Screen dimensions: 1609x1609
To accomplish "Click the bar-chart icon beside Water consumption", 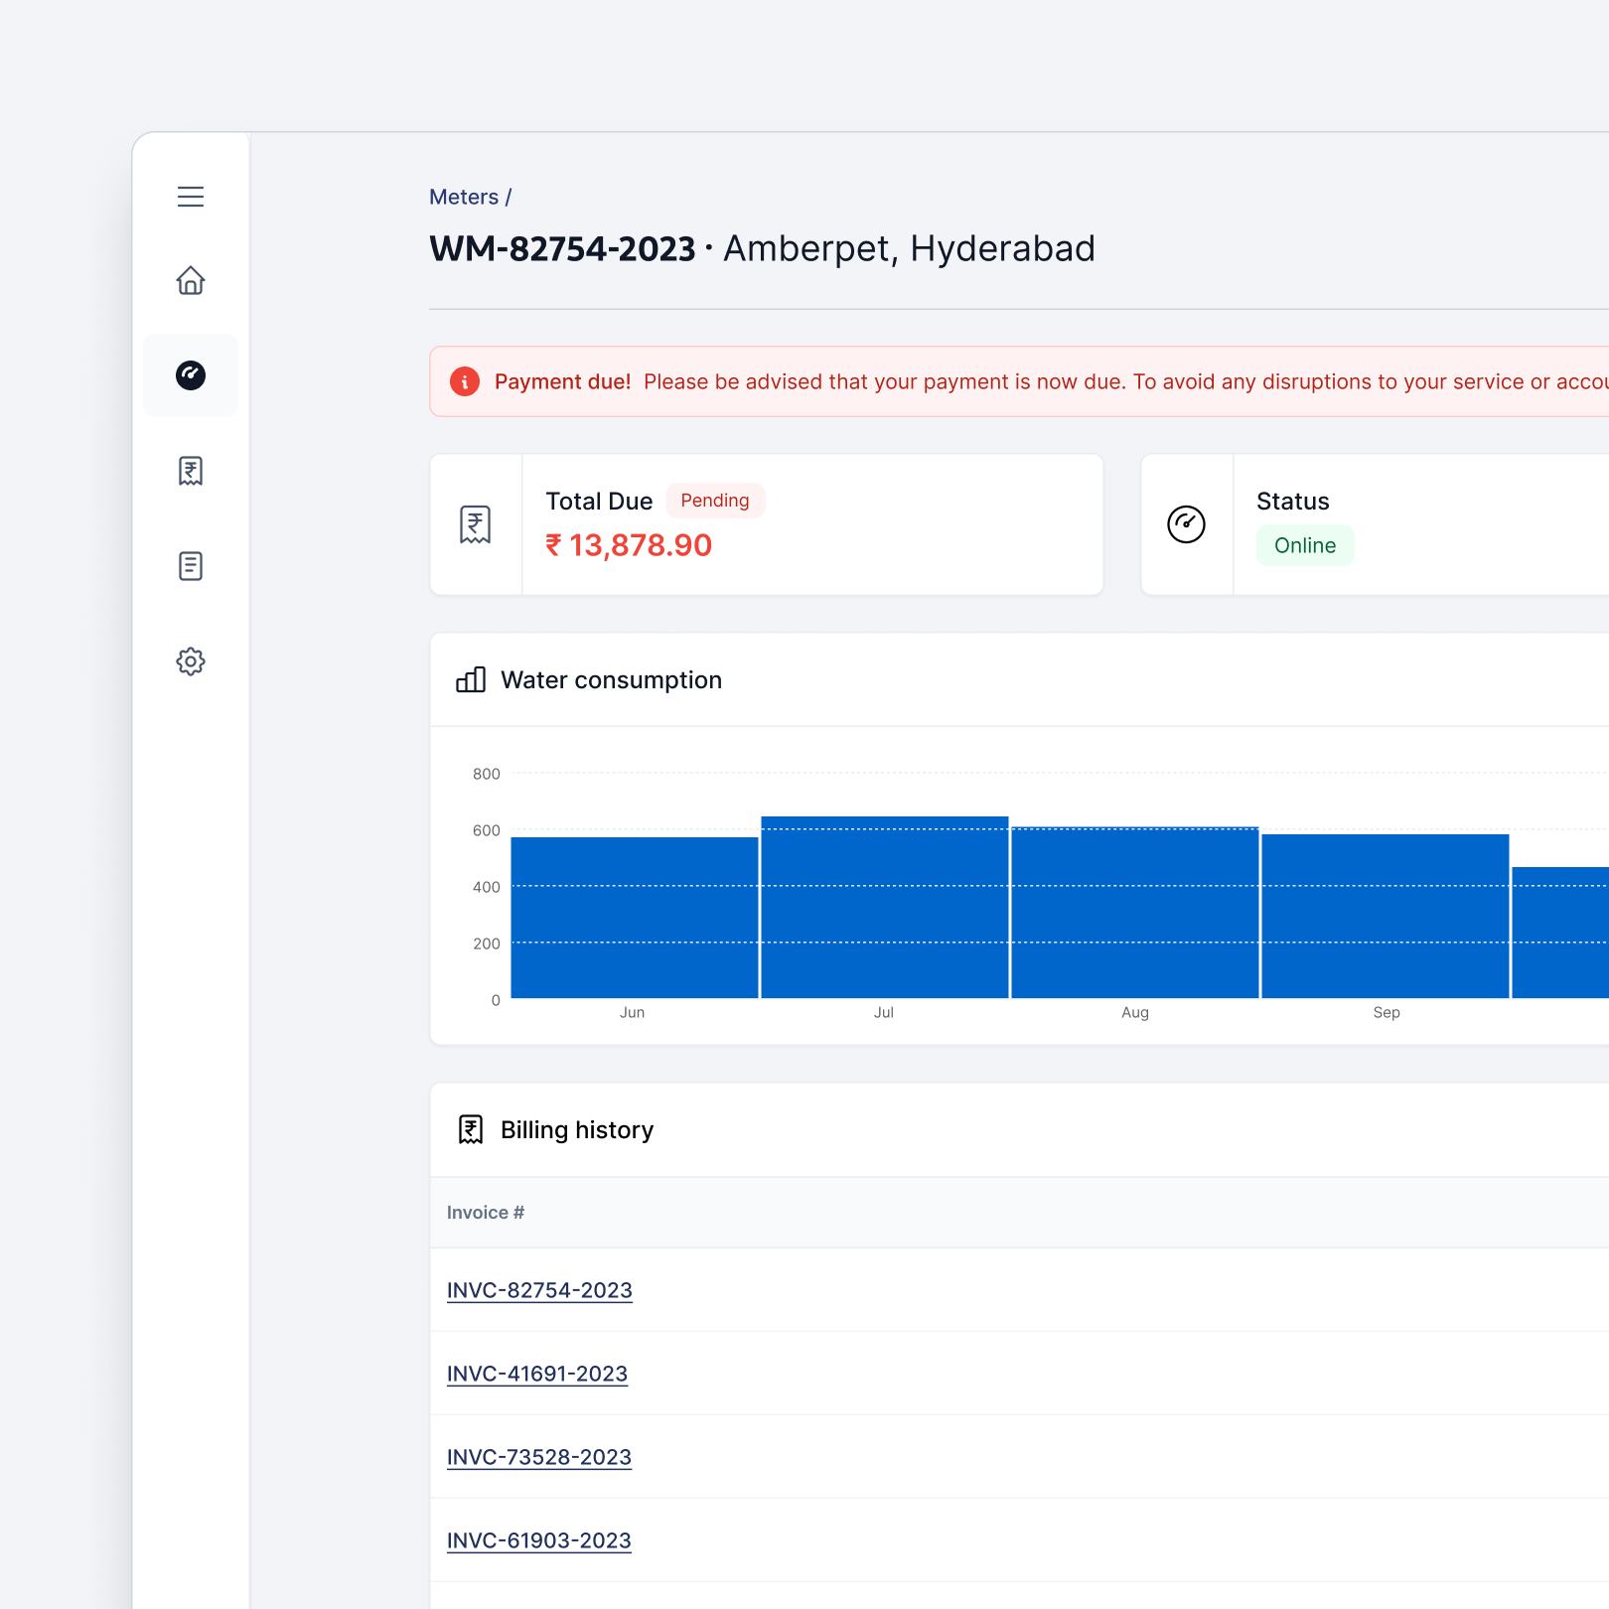I will (470, 679).
